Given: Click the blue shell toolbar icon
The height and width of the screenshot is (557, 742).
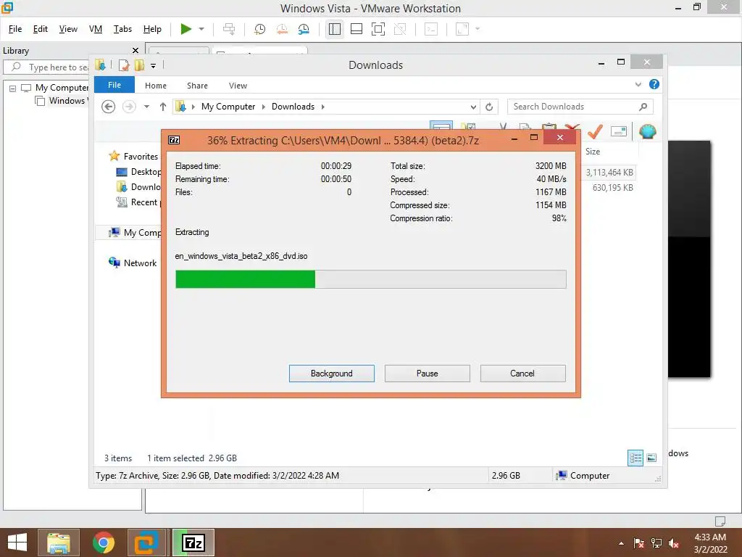Looking at the screenshot, I should point(647,131).
